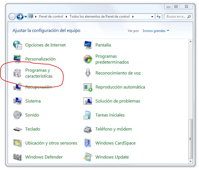Click the Recuperación icon
This screenshot has height=170, width=199.
17,87
